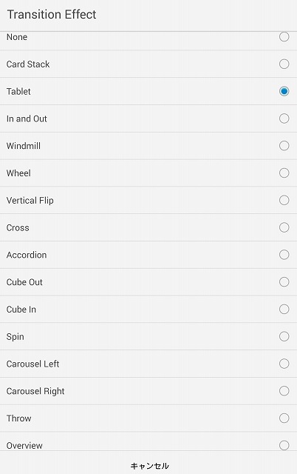
Task: Choose the Wheel effect option
Action: 148,173
